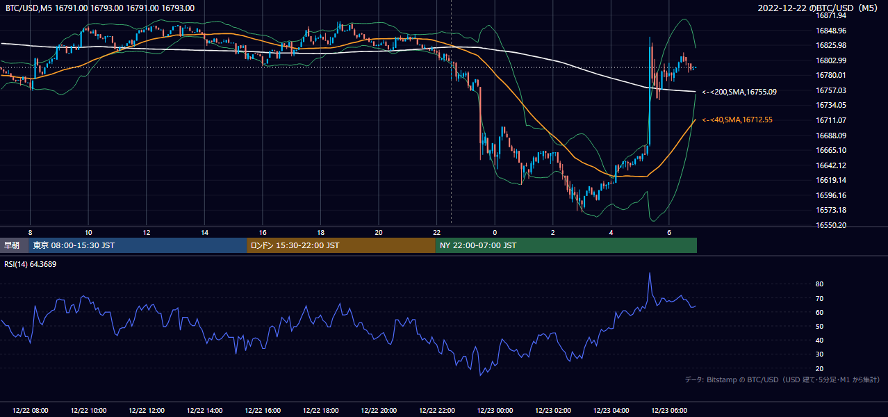The height and width of the screenshot is (417, 888).
Task: Click price axis label 16688.09
Action: pos(831,136)
